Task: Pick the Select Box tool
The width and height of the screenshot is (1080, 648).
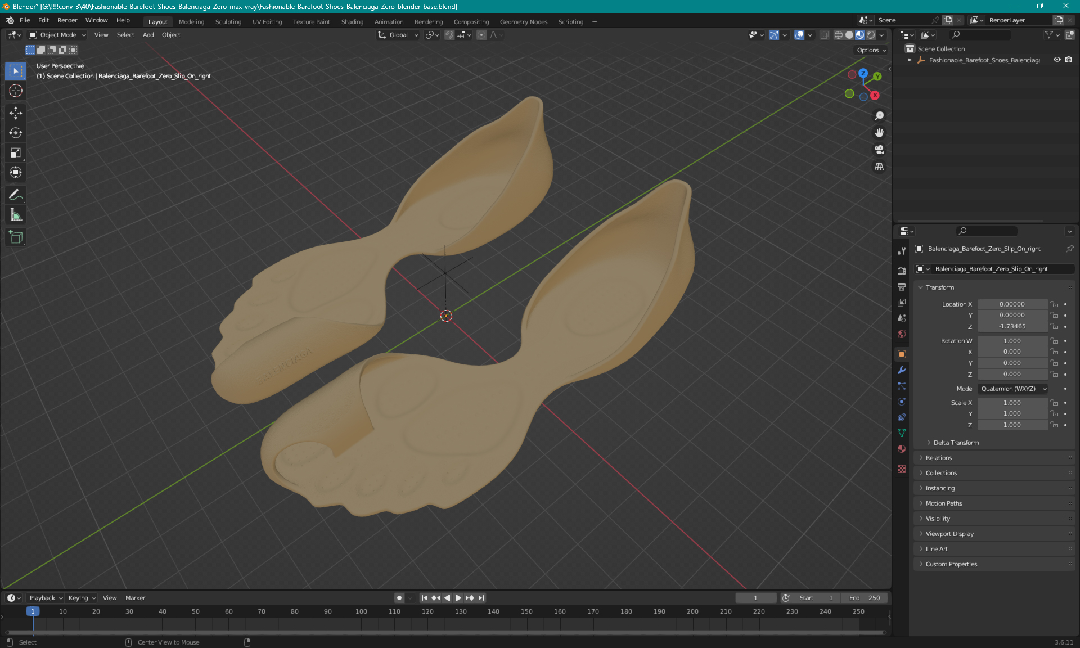Action: [16, 71]
